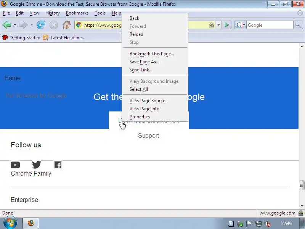Image resolution: width=305 pixels, height=229 pixels.
Task: Open the Tools menu
Action: (100, 13)
